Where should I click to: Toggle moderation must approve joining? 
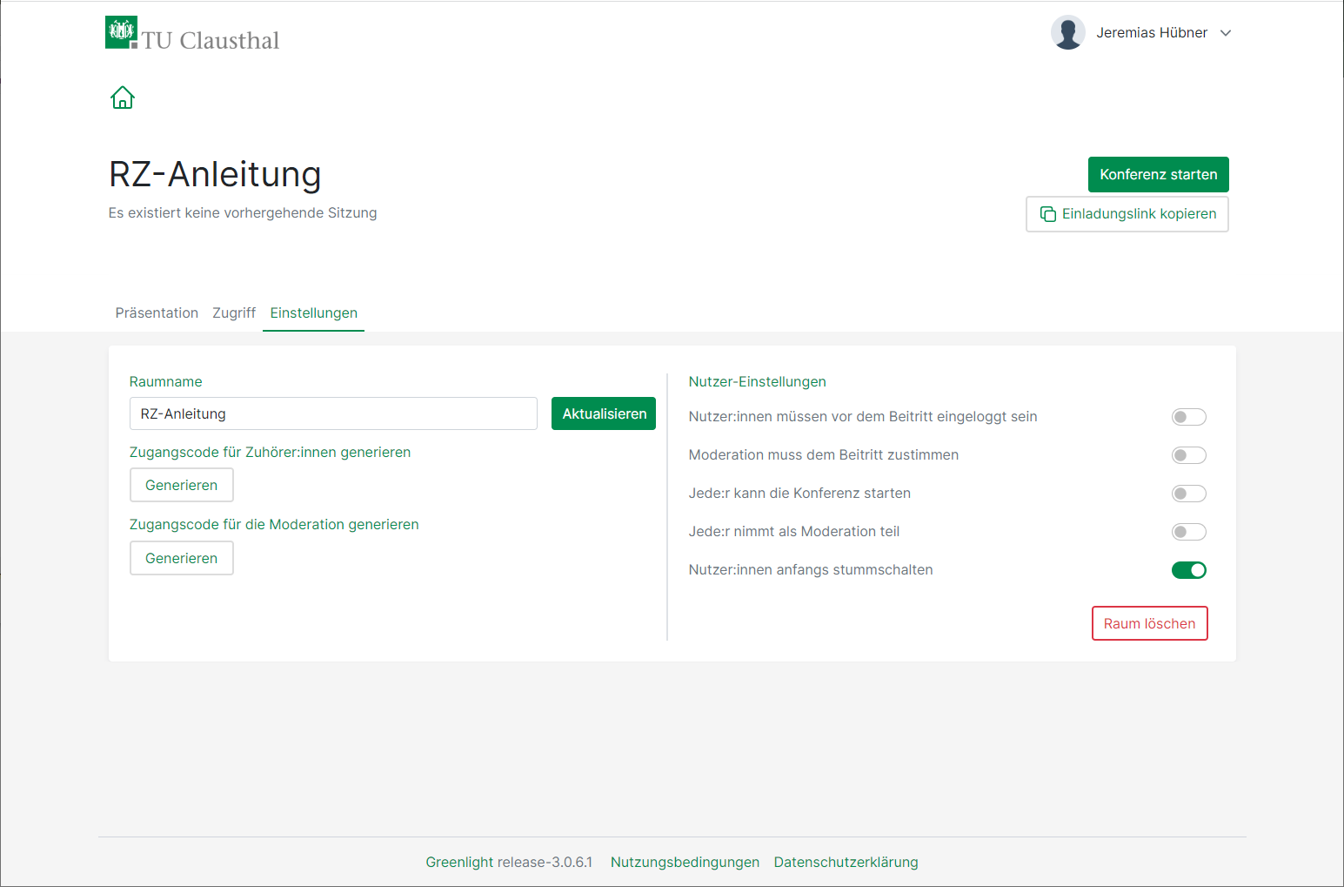click(1188, 455)
